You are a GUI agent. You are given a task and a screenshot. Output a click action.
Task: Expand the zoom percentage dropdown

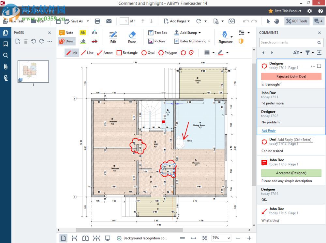pyautogui.click(x=228, y=238)
